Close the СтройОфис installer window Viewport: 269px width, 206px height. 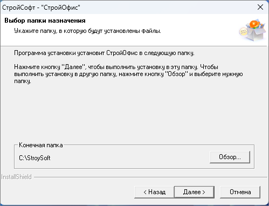260,8
